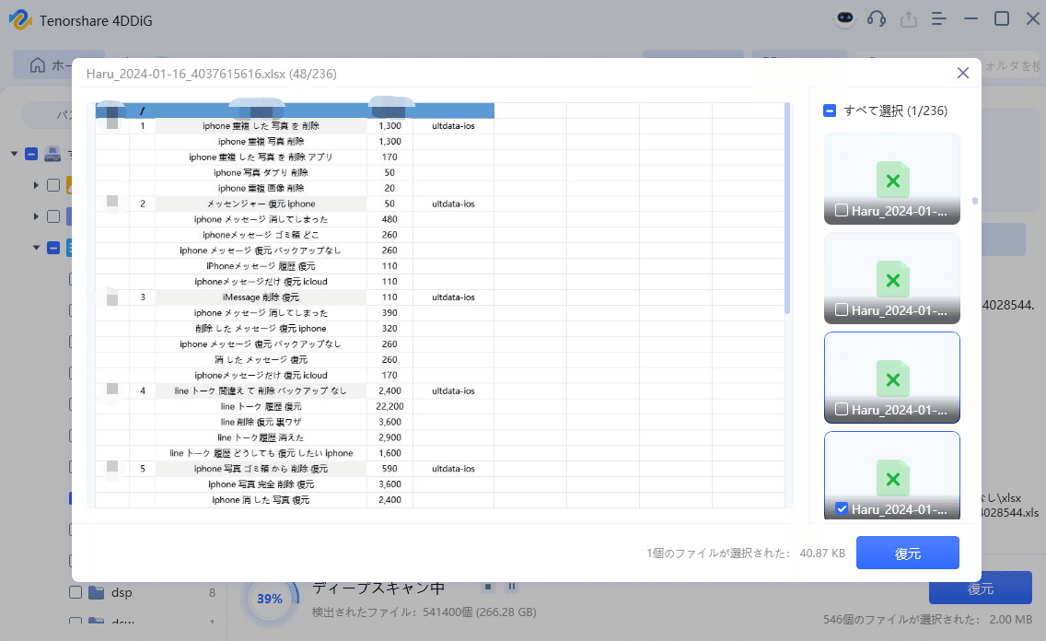Click the value cell 1,600

pyautogui.click(x=389, y=453)
